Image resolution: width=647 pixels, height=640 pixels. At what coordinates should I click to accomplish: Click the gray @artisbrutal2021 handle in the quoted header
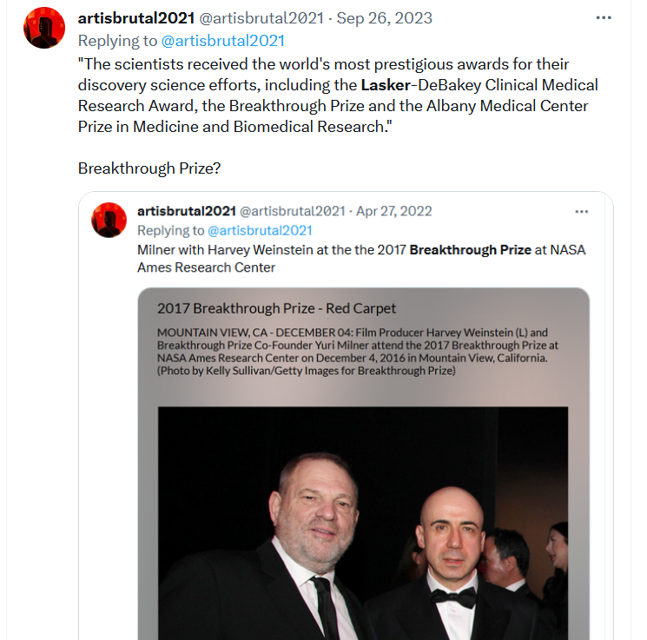pos(292,211)
